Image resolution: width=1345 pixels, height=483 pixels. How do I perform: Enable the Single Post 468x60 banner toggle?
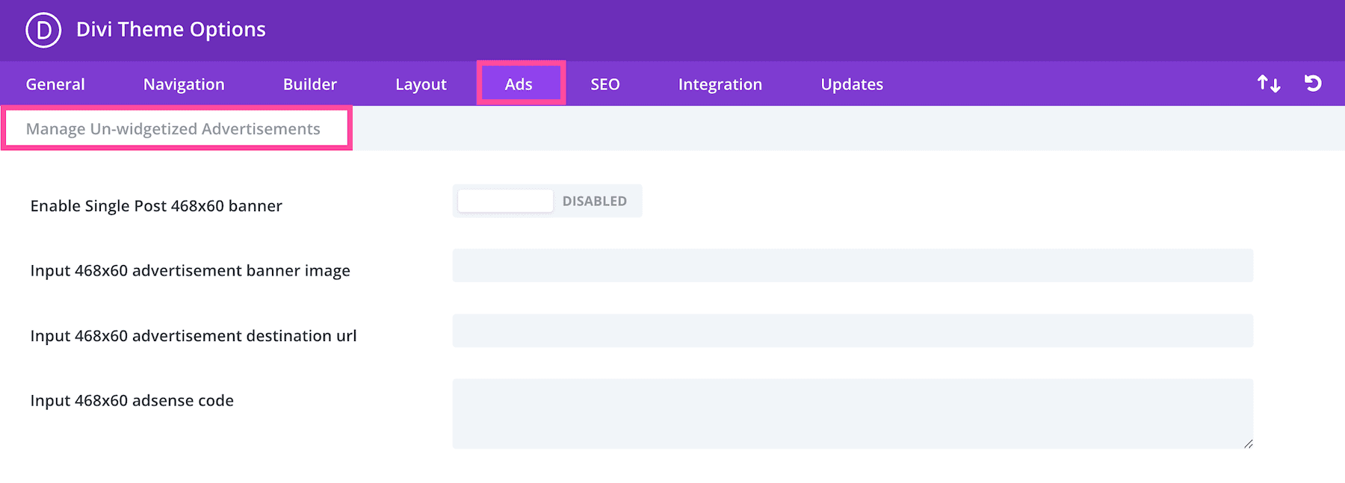point(546,201)
